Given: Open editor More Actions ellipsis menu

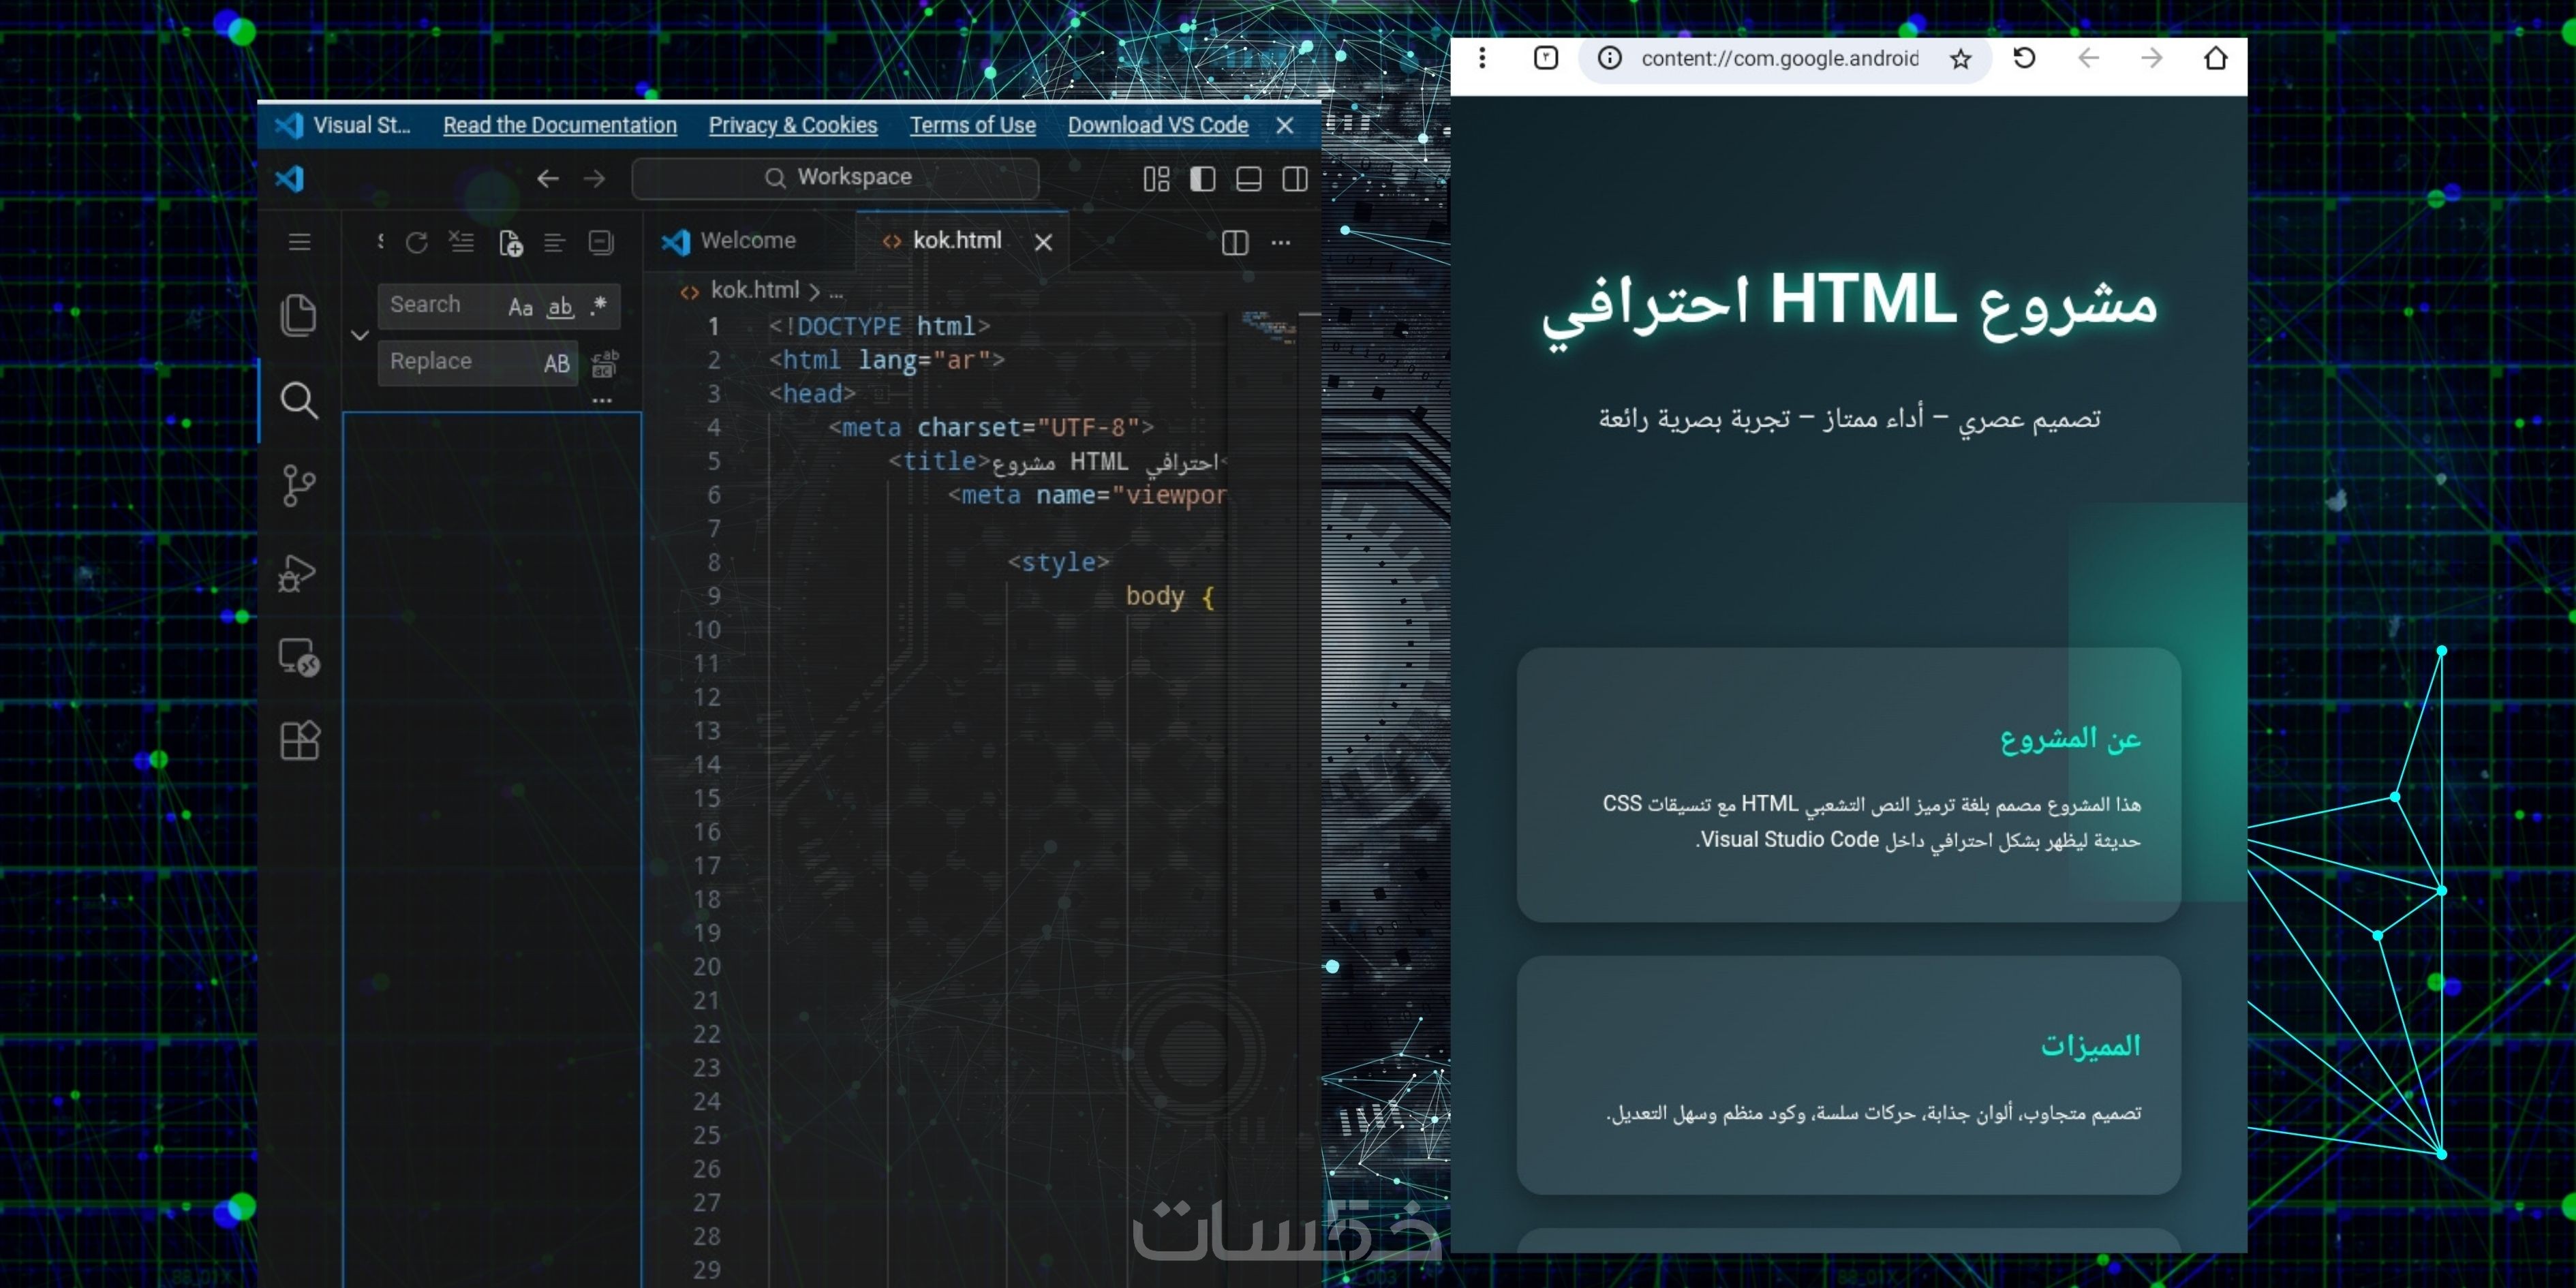Looking at the screenshot, I should 1280,242.
